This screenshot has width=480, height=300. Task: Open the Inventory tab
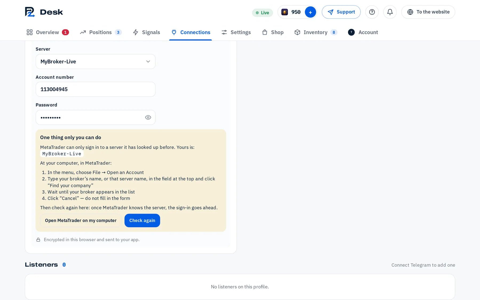316,32
